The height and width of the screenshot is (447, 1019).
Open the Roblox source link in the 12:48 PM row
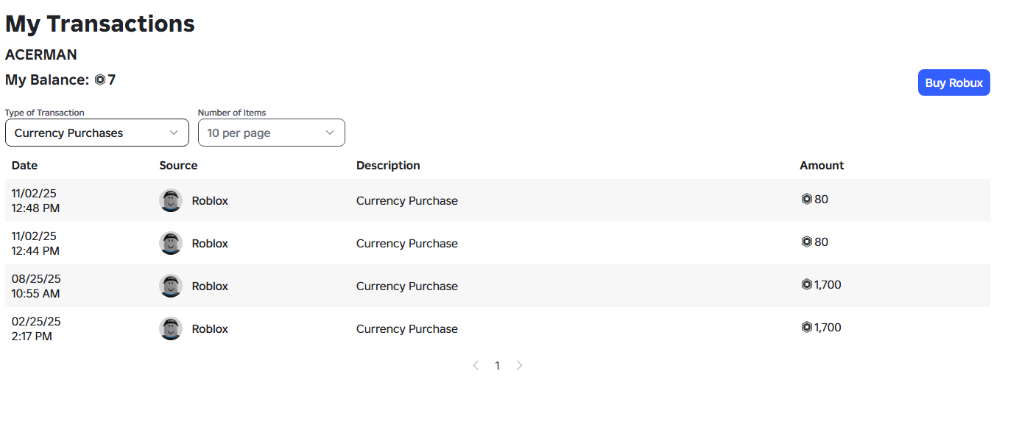pos(210,200)
